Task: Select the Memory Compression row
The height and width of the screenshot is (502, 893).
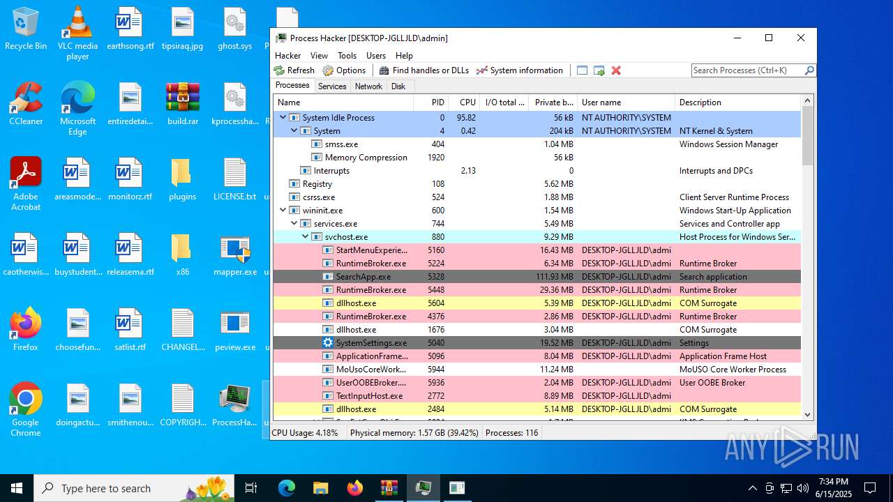Action: pos(536,158)
